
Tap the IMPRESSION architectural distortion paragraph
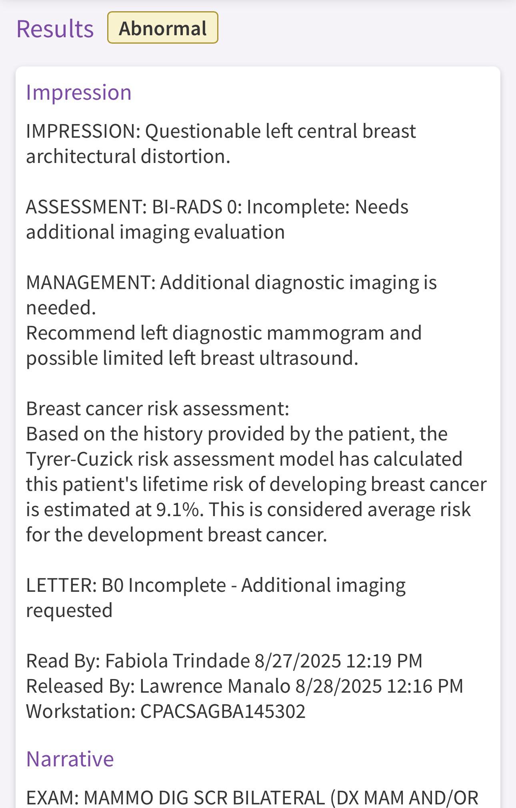coord(221,144)
